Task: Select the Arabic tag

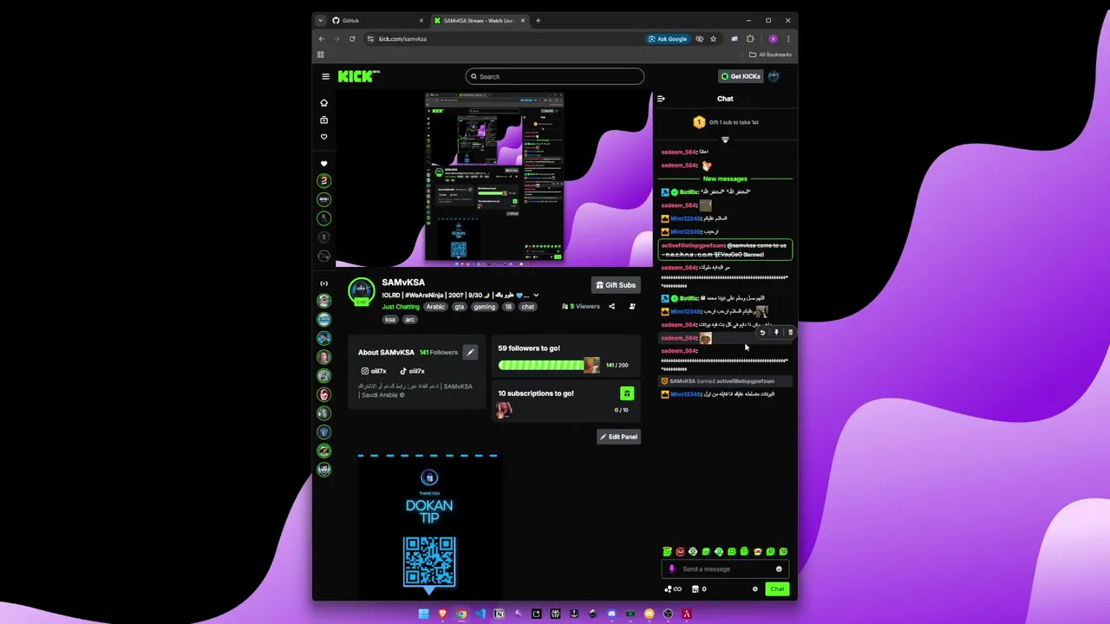Action: tap(435, 307)
